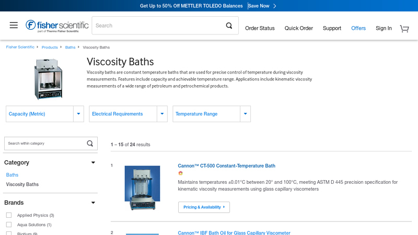Open Cannon IBF Bath Oil product link
Image resolution: width=418 pixels, height=235 pixels.
[234, 232]
